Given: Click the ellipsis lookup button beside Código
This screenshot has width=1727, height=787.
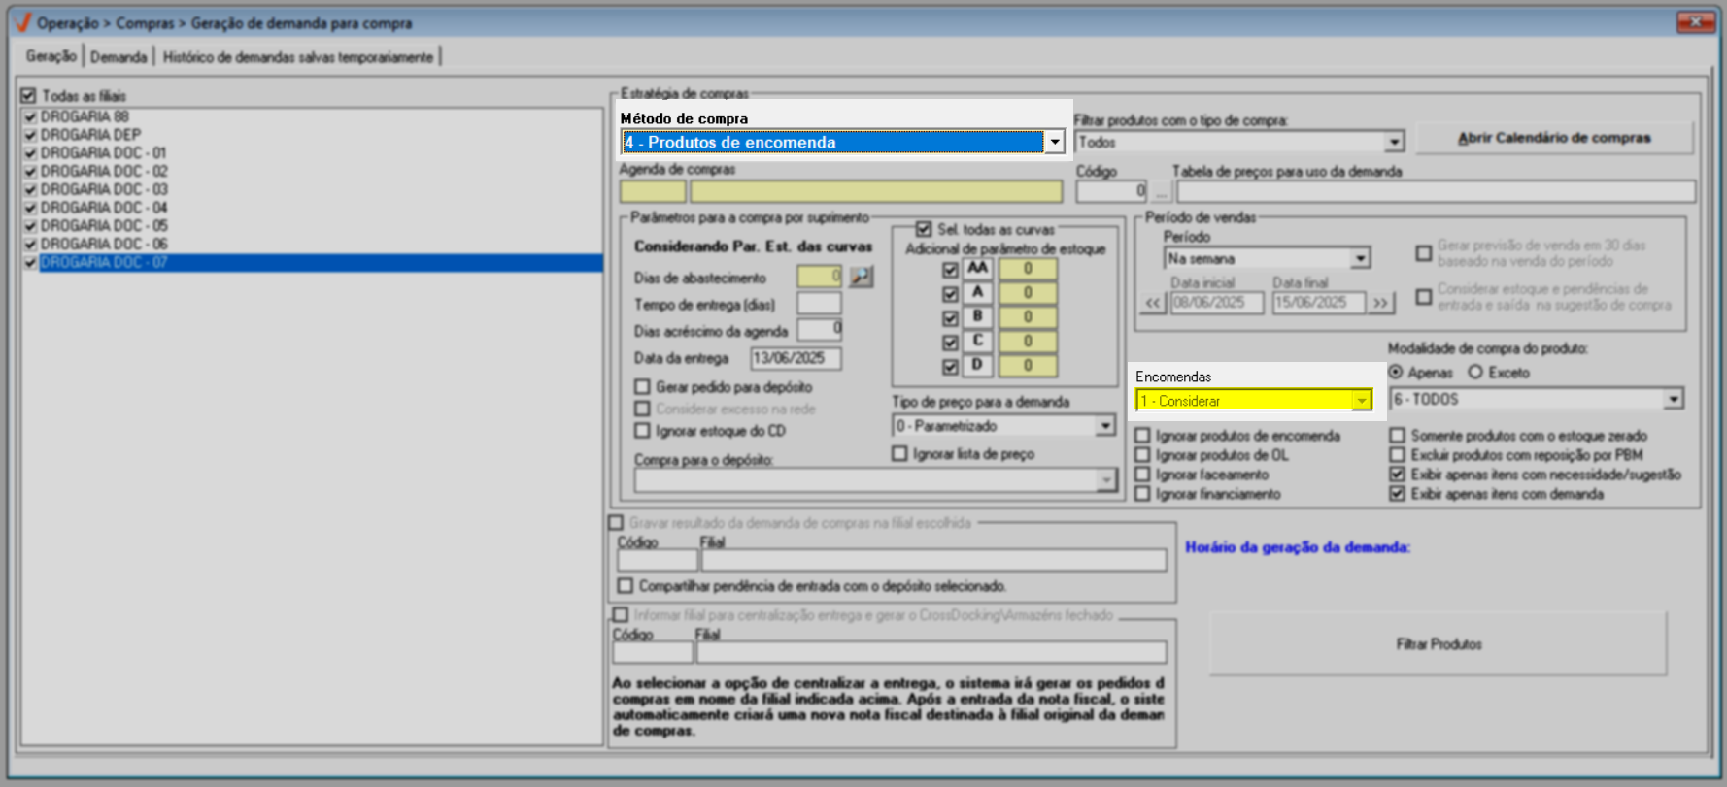Looking at the screenshot, I should click(x=1161, y=192).
